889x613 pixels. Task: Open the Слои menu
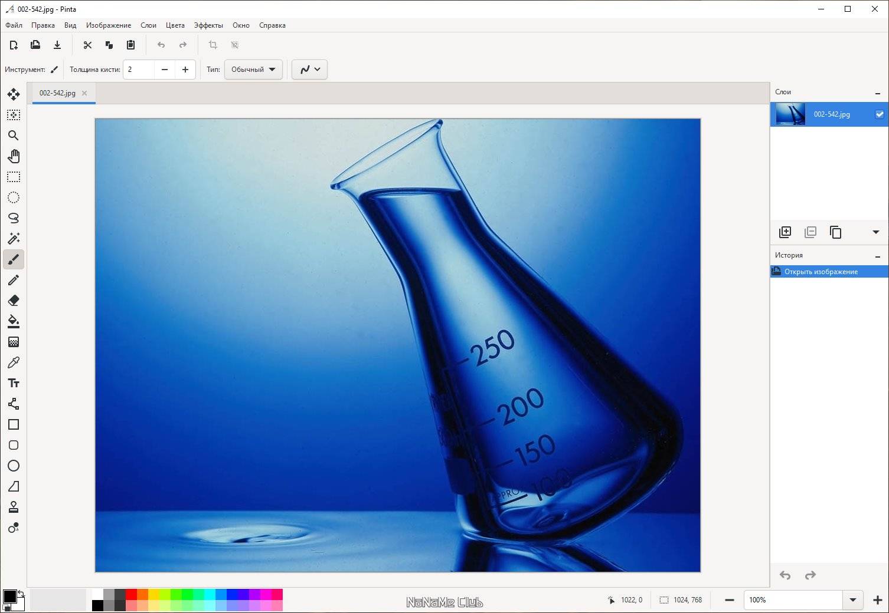tap(148, 25)
